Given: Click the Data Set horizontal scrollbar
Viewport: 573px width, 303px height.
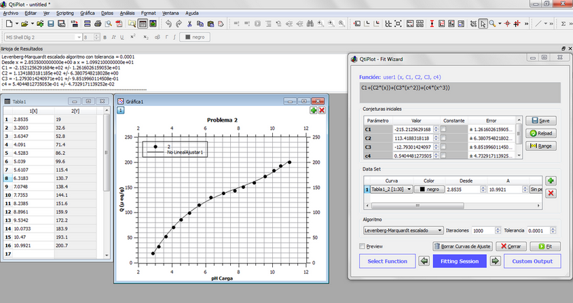Looking at the screenshot, I should [x=418, y=206].
